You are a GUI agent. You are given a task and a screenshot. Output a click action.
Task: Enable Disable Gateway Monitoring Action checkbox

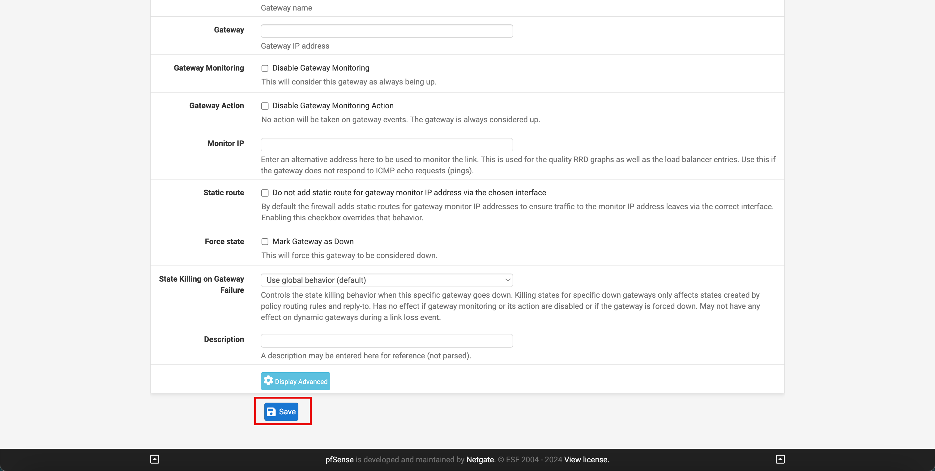[x=265, y=106]
